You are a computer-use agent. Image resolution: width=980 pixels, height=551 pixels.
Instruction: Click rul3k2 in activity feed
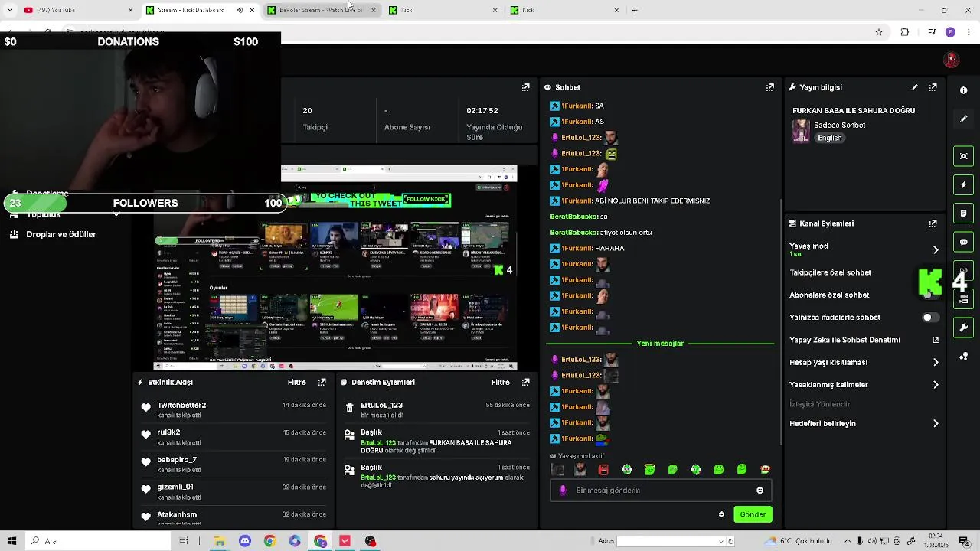pos(168,432)
